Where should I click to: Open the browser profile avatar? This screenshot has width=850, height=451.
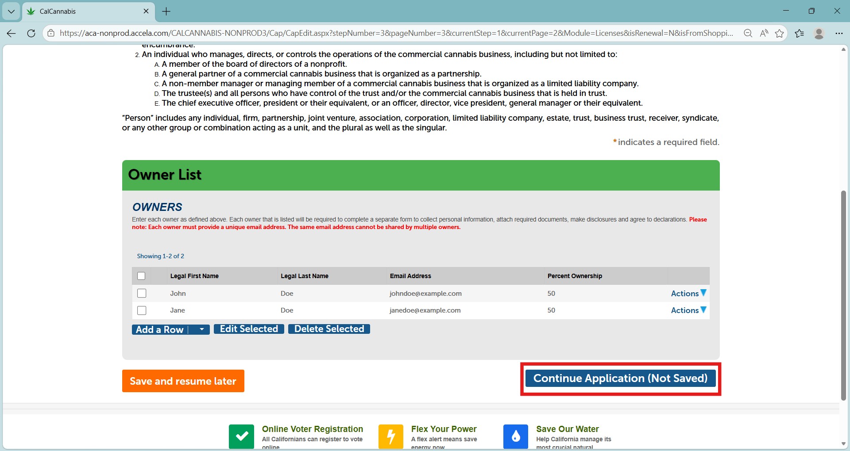point(819,33)
